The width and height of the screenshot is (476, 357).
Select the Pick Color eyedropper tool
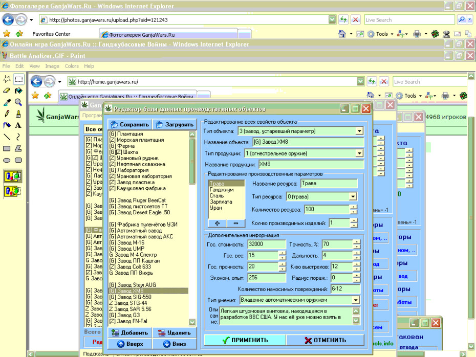7,102
